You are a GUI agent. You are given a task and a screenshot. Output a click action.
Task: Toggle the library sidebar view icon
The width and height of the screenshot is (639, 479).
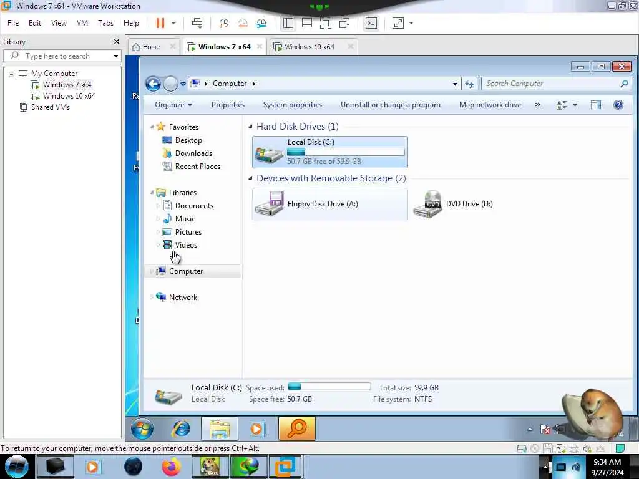coord(288,23)
